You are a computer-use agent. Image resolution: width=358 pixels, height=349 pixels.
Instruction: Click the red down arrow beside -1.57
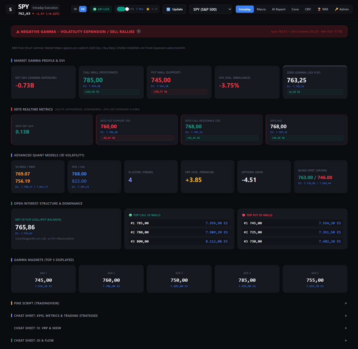pos(33,14)
